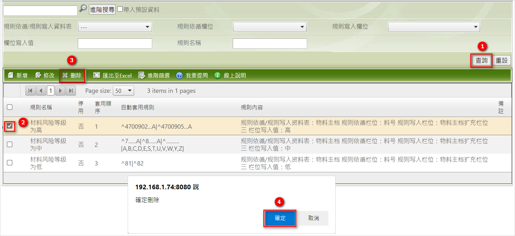Open 規則寫入欄位 dropdown
This screenshot has height=236, width=515.
[434, 27]
